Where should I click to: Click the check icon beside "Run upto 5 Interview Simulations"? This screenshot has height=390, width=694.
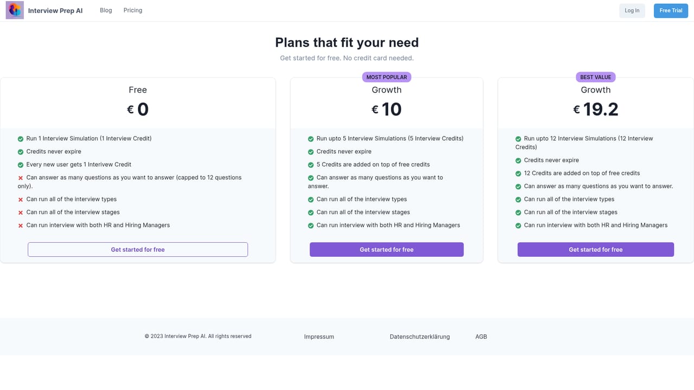coord(311,139)
